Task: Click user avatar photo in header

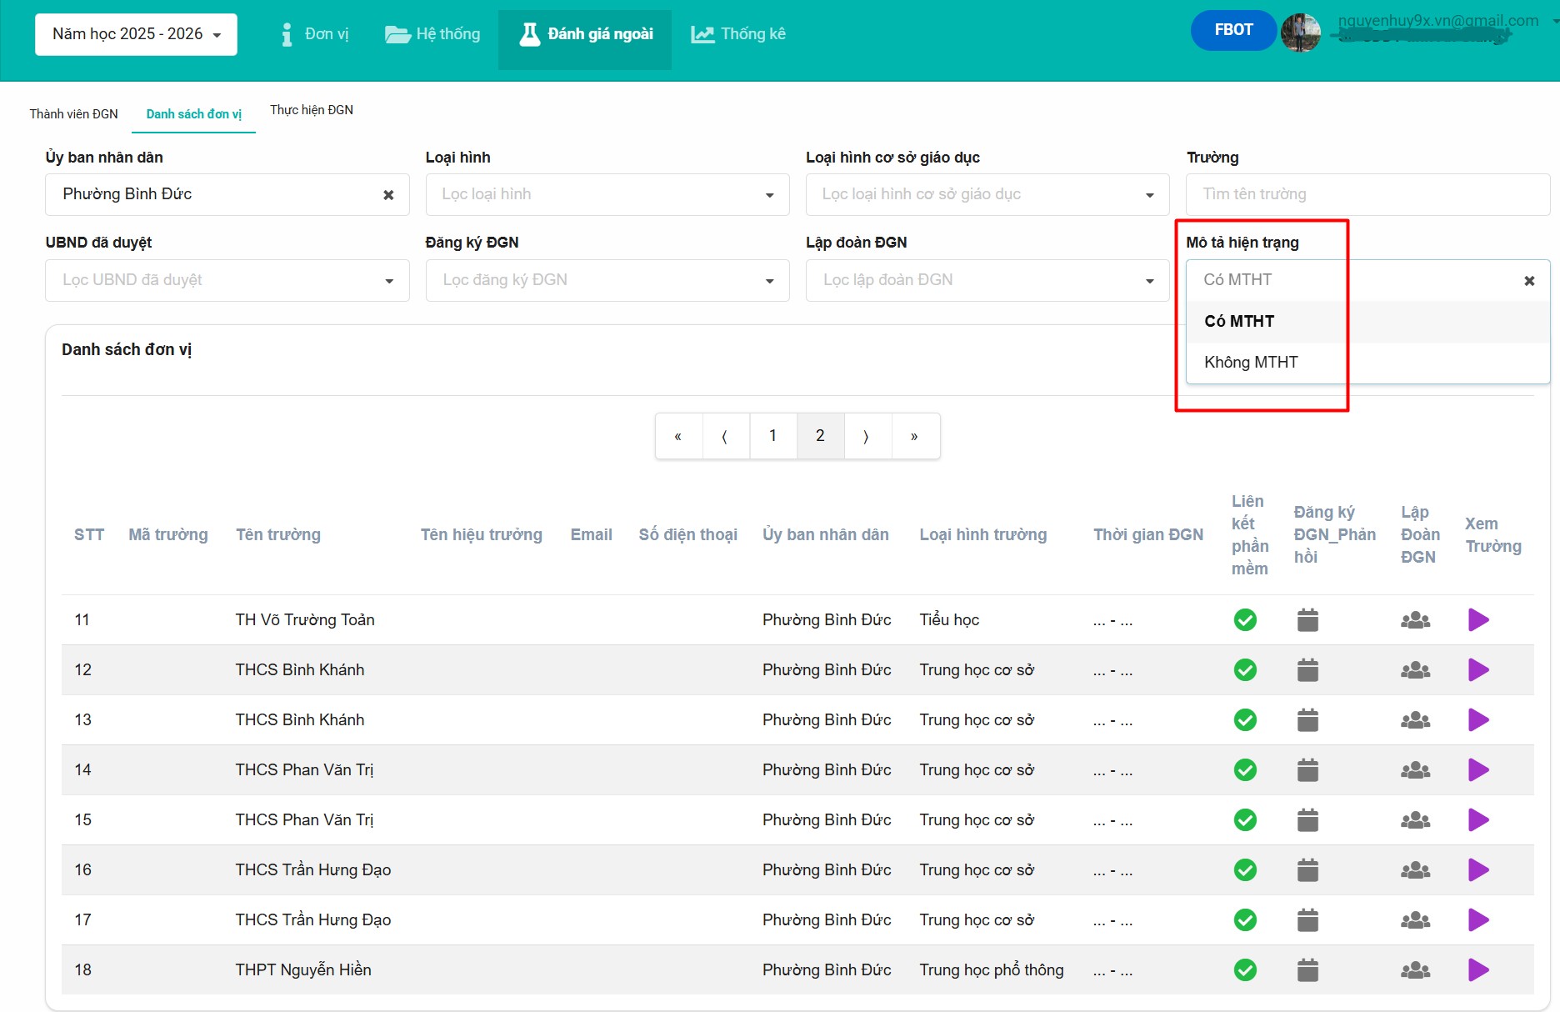Action: click(x=1300, y=33)
